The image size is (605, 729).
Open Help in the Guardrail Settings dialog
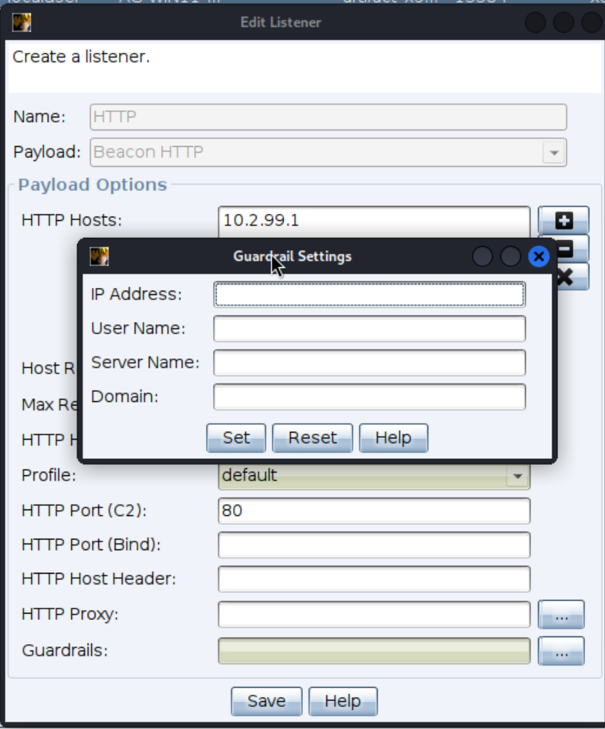pos(393,438)
